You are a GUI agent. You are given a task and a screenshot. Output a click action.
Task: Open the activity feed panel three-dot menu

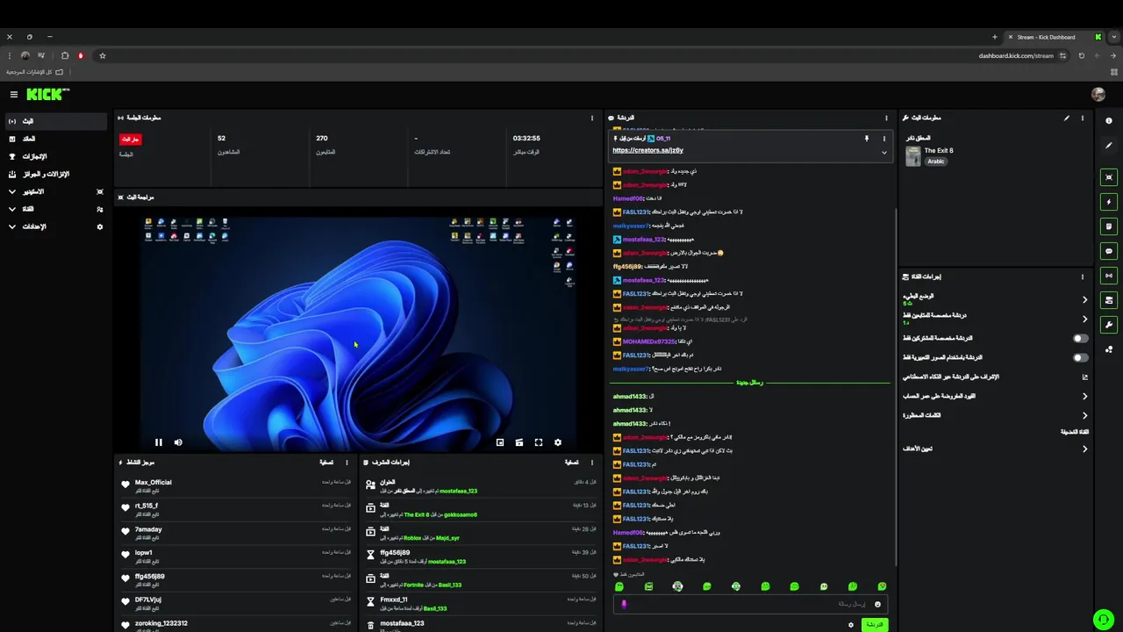347,462
